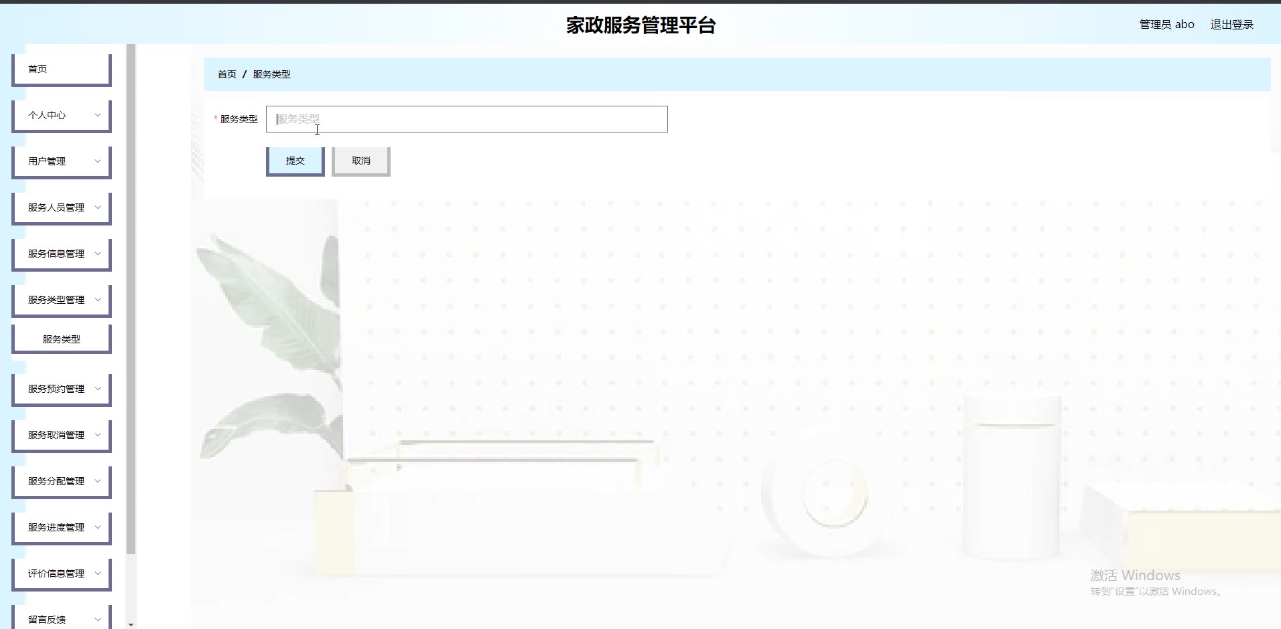
Task: Click the sidebar scrollbar down arrow
Action: (x=131, y=624)
